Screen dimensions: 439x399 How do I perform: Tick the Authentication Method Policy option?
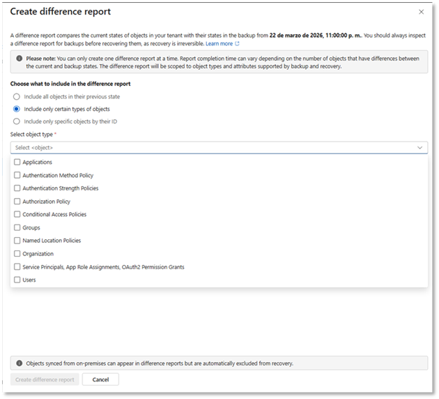click(x=17, y=175)
